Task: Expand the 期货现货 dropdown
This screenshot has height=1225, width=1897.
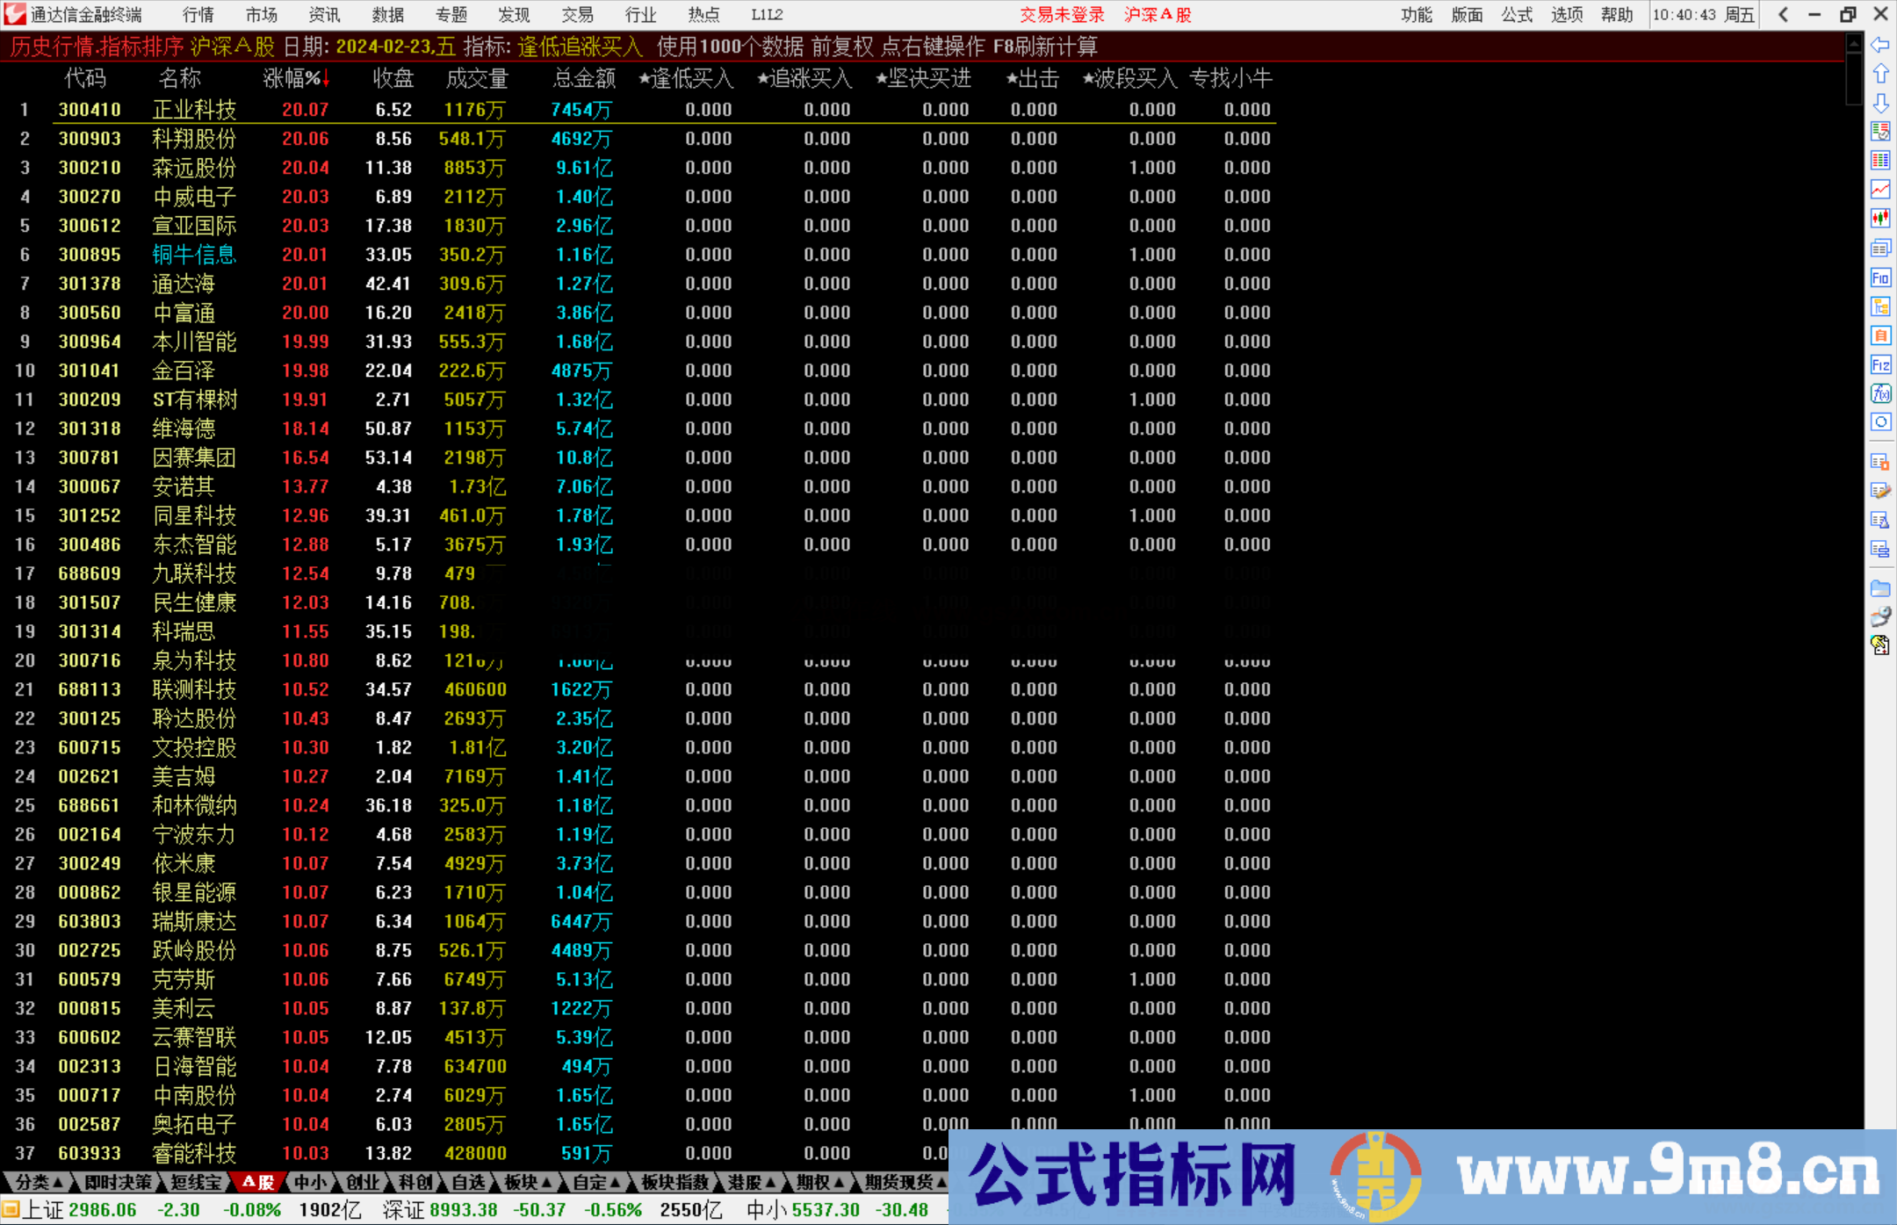Action: click(x=902, y=1183)
